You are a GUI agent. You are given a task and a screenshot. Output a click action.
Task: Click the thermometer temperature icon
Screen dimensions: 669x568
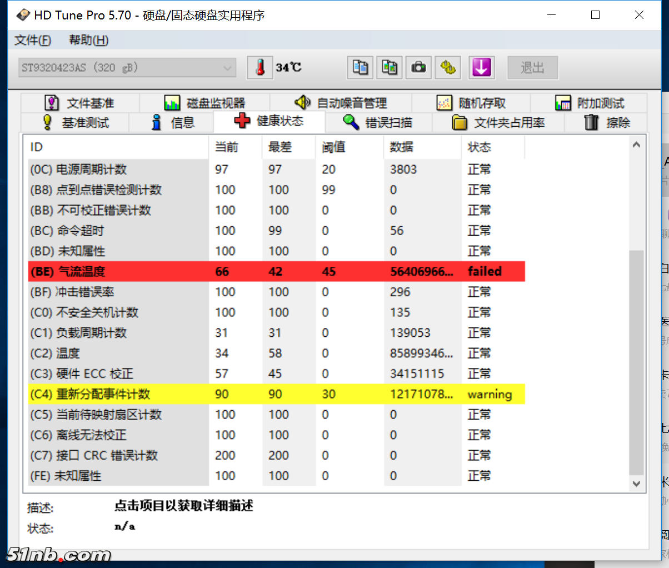coord(260,67)
